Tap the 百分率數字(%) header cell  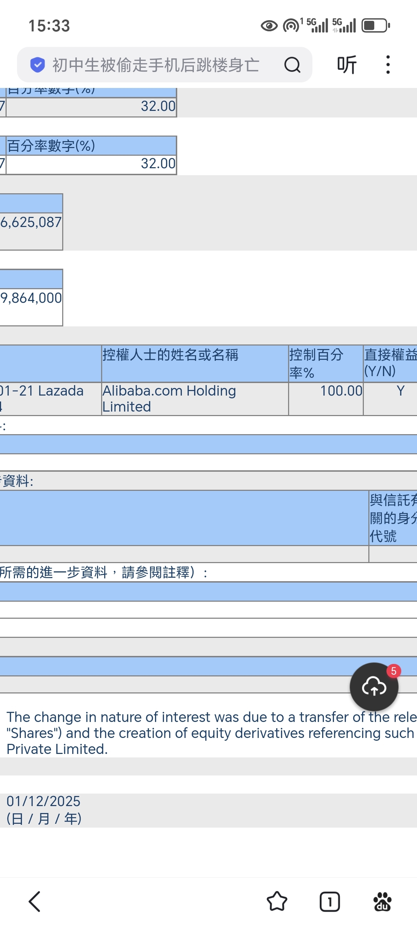(x=91, y=146)
